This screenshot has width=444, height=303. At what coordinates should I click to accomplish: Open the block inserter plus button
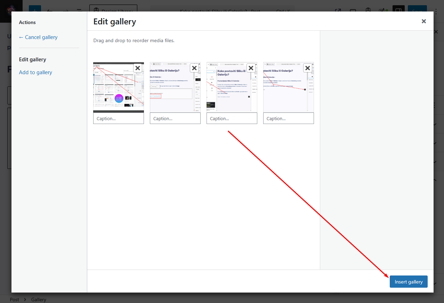coord(35,11)
